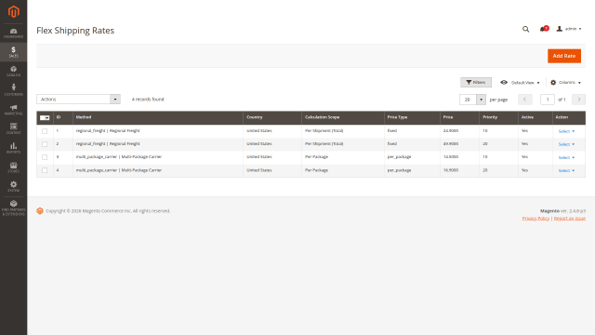The height and width of the screenshot is (335, 595).
Task: Open the Actions mass-action dropdown
Action: (x=78, y=100)
